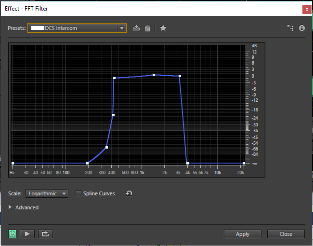Reset the filter curve to default
313x246 pixels.
coord(129,193)
